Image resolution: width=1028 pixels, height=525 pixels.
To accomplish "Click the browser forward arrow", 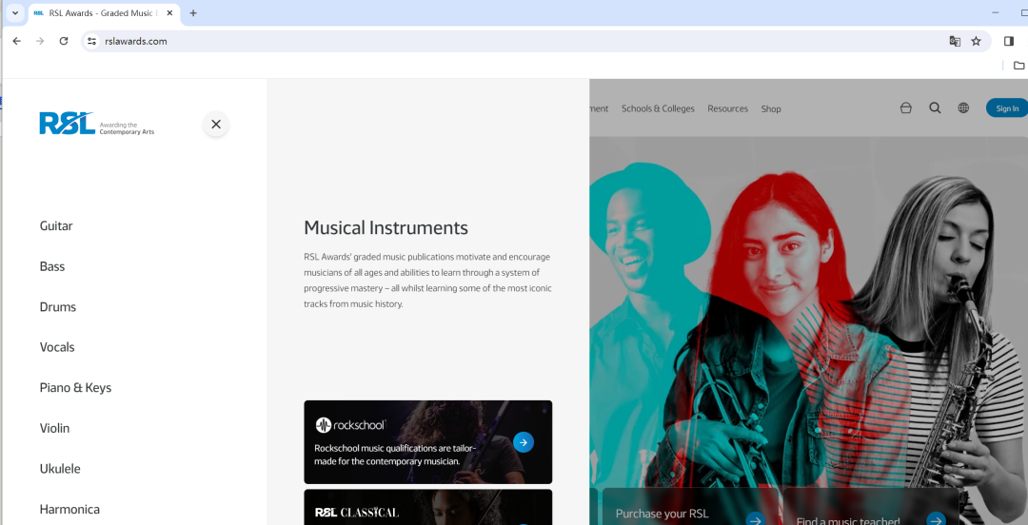I will (40, 41).
